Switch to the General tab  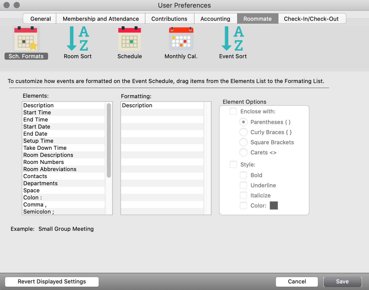[x=40, y=18]
